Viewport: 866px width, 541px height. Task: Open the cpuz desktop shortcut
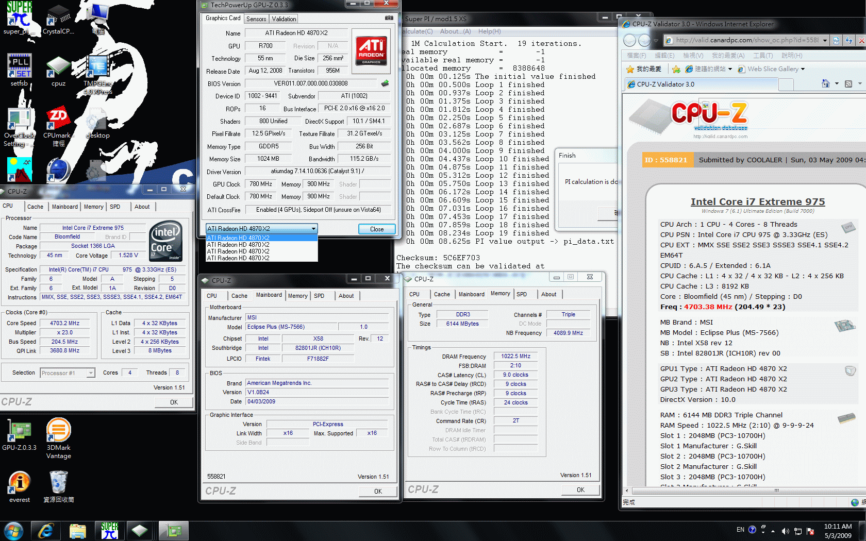coord(58,71)
